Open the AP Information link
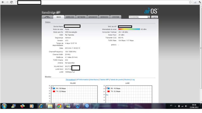 tap(83, 80)
